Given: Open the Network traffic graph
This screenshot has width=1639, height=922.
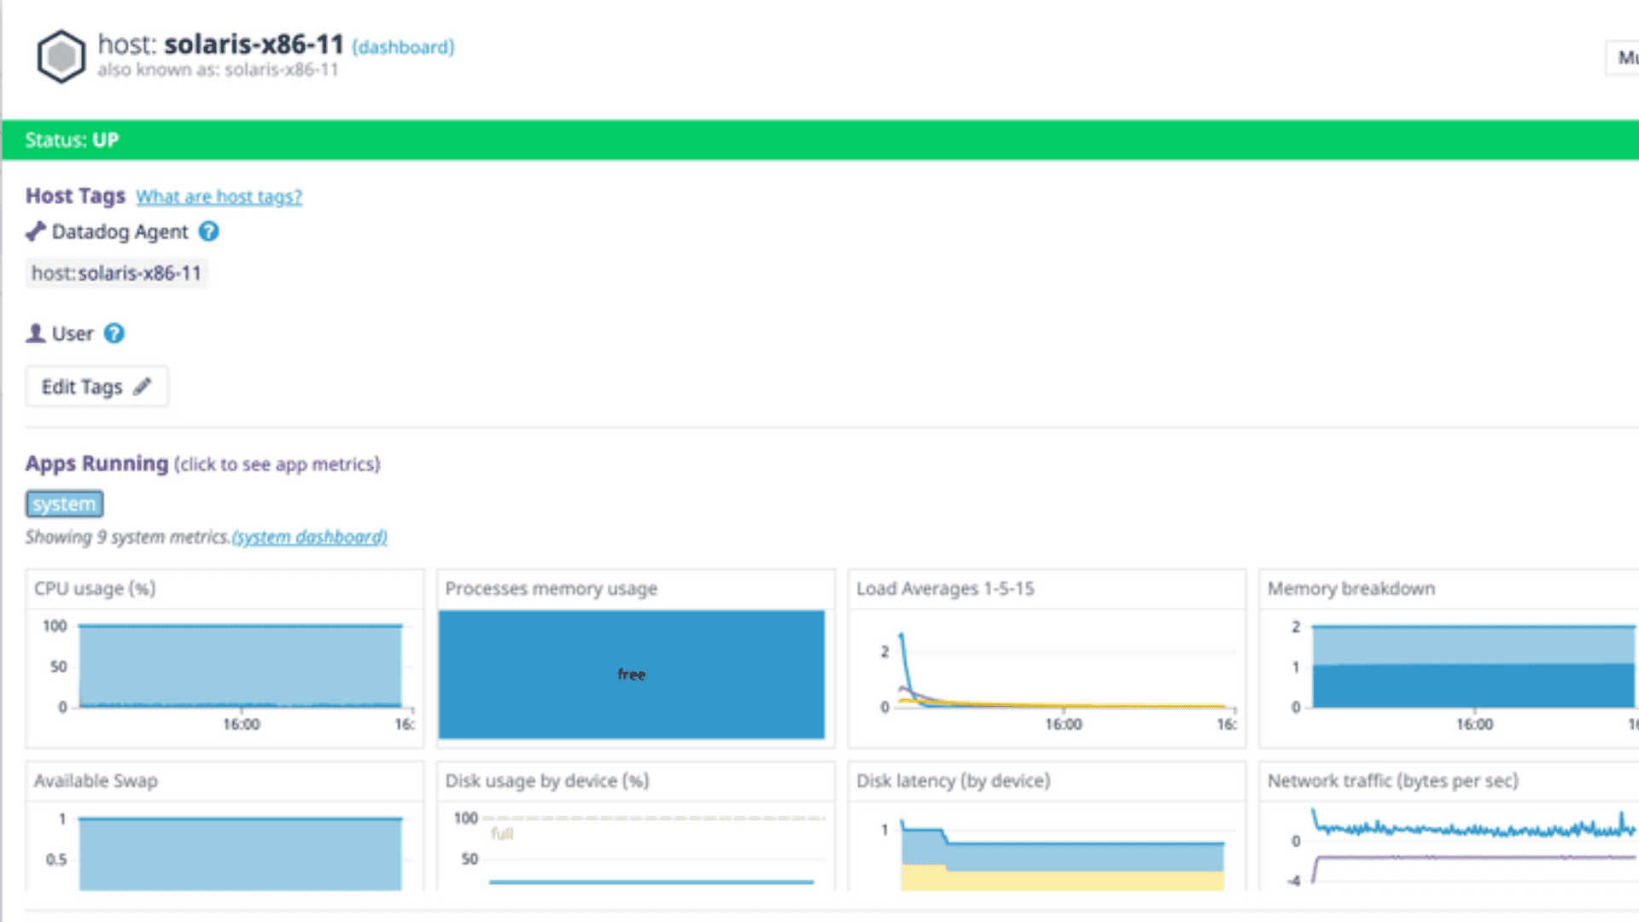Looking at the screenshot, I should point(1449,826).
